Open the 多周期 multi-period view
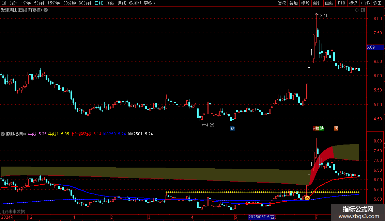The width and height of the screenshot is (385, 221). point(135,3)
